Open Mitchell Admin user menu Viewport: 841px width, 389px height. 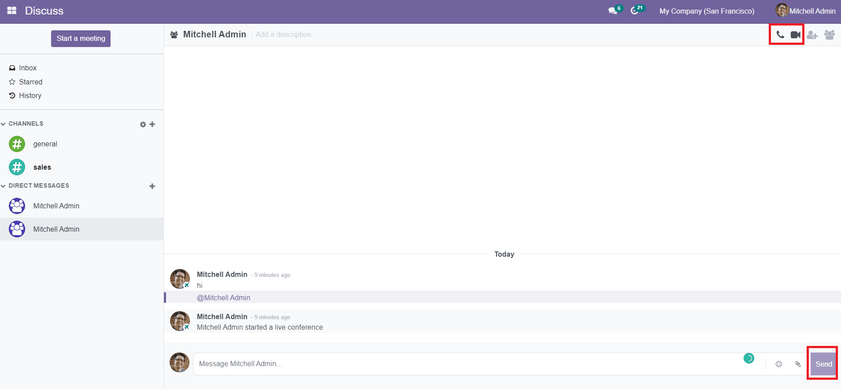(806, 11)
